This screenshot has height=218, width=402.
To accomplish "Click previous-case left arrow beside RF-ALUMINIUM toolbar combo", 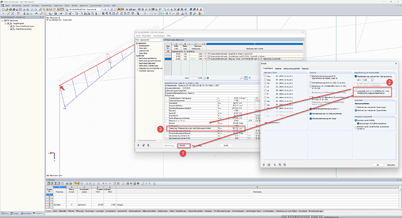I will 105,10.
